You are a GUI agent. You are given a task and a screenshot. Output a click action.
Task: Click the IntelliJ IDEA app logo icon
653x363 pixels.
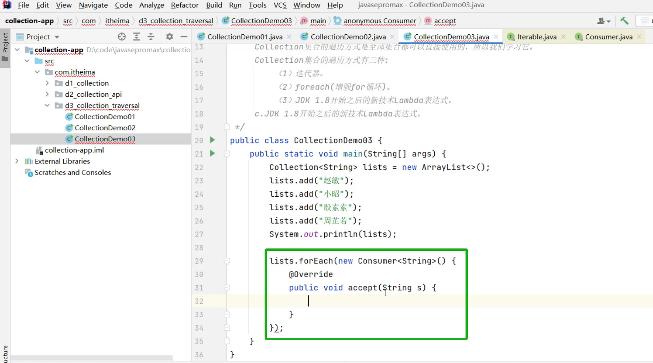(x=7, y=5)
